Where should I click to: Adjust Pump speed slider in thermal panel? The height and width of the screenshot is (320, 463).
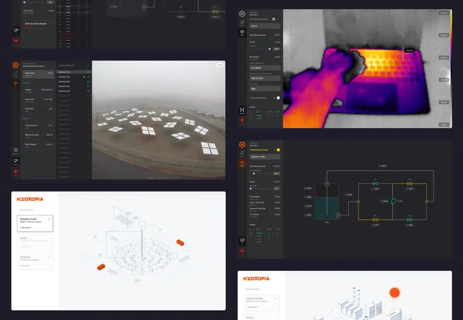[x=269, y=49]
